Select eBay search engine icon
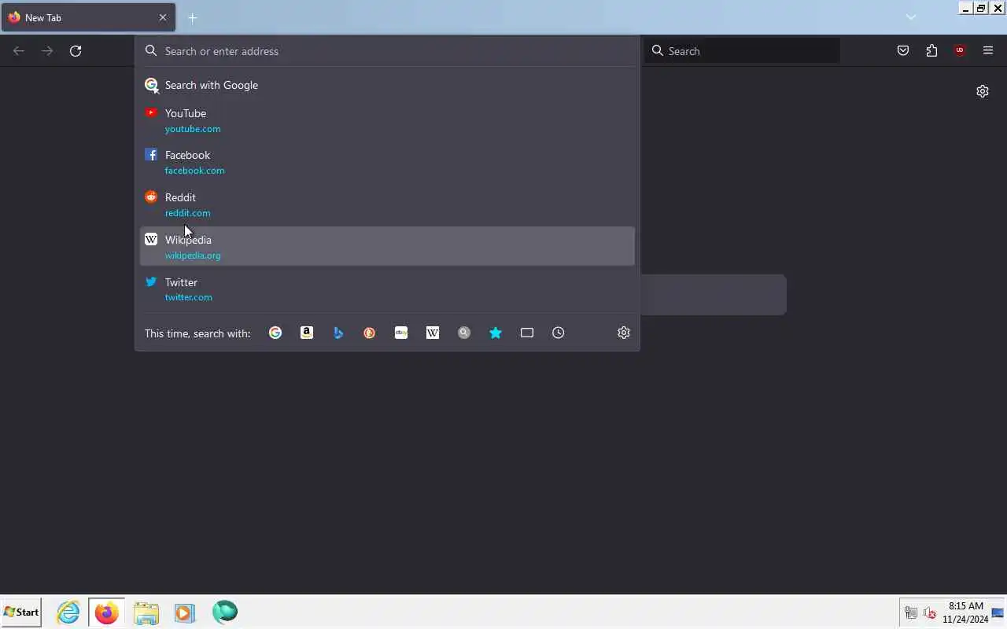The height and width of the screenshot is (629, 1007). 401,333
